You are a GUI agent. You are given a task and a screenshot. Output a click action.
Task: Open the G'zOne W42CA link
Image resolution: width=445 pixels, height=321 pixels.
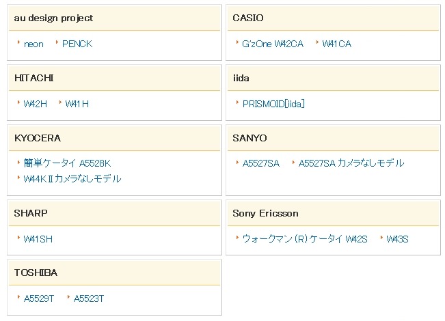272,44
